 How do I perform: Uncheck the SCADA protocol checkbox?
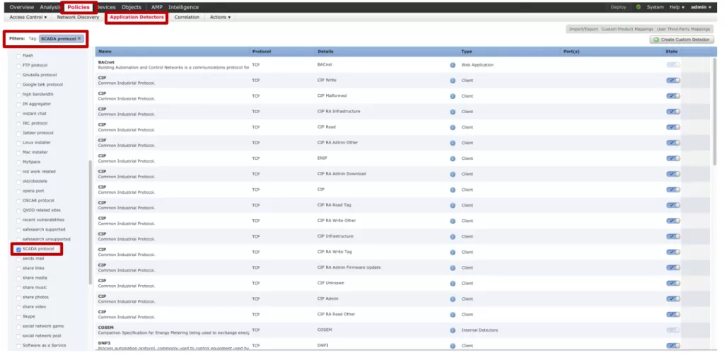[18, 249]
